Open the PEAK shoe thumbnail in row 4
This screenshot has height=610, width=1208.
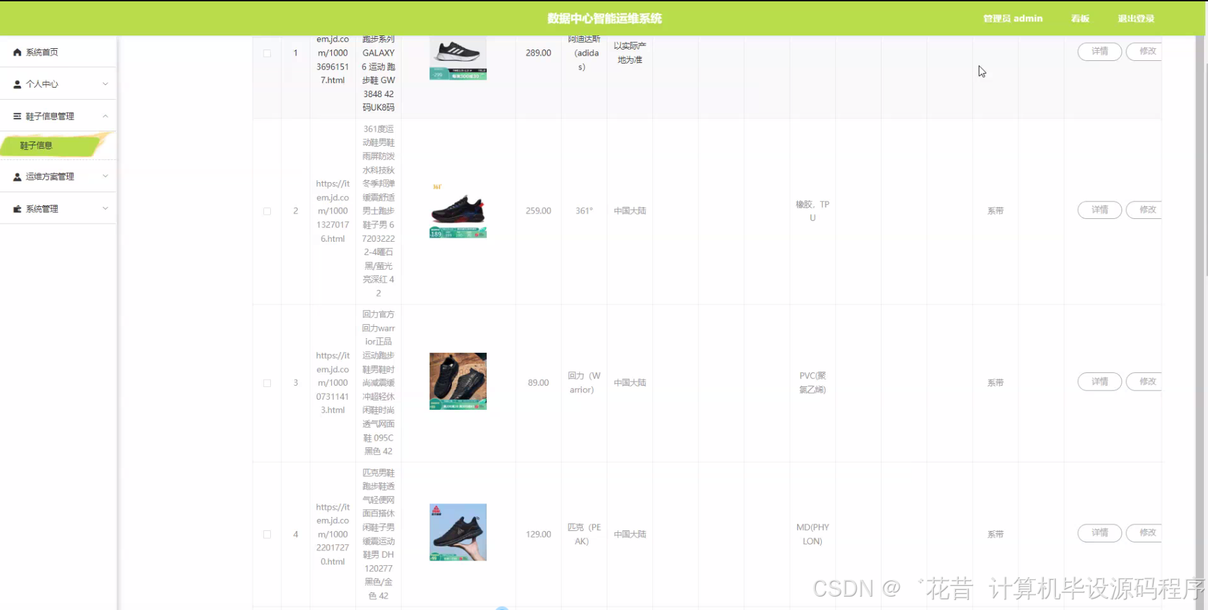458,532
